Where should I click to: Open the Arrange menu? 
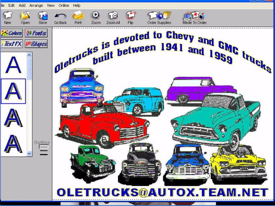pos(36,6)
